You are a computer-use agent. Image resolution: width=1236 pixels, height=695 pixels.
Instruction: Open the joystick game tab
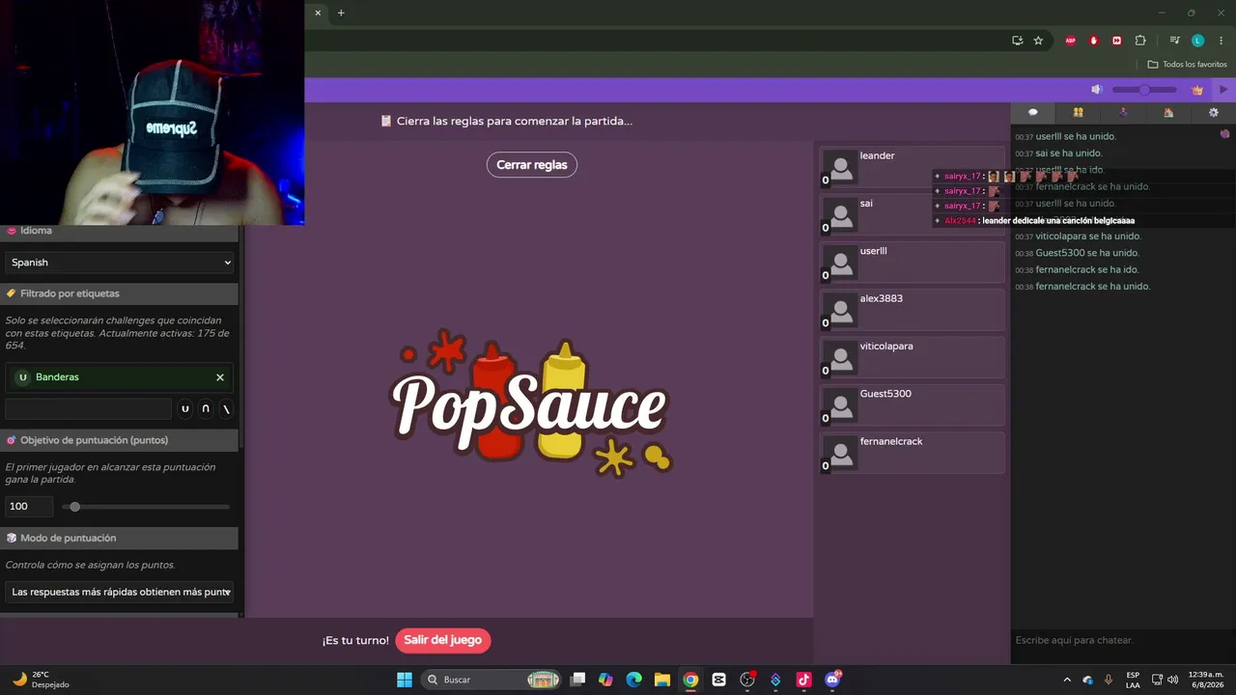coord(1123,113)
